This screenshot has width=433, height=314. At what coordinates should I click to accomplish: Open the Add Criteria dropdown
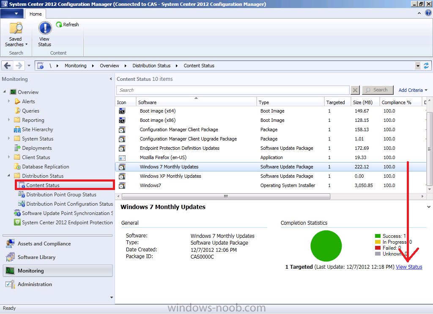[x=413, y=90]
